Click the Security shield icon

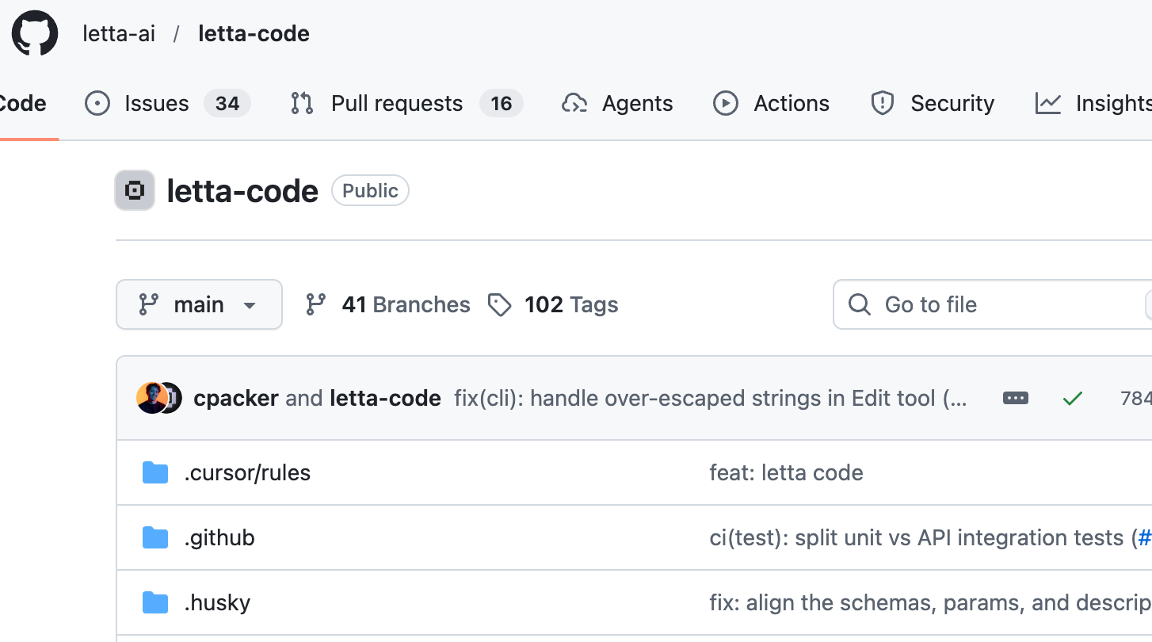883,104
